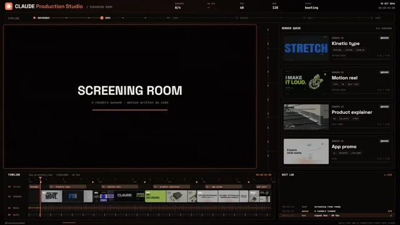Click the Claude Production Studio logo icon
The width and height of the screenshot is (400, 225).
click(x=9, y=6)
